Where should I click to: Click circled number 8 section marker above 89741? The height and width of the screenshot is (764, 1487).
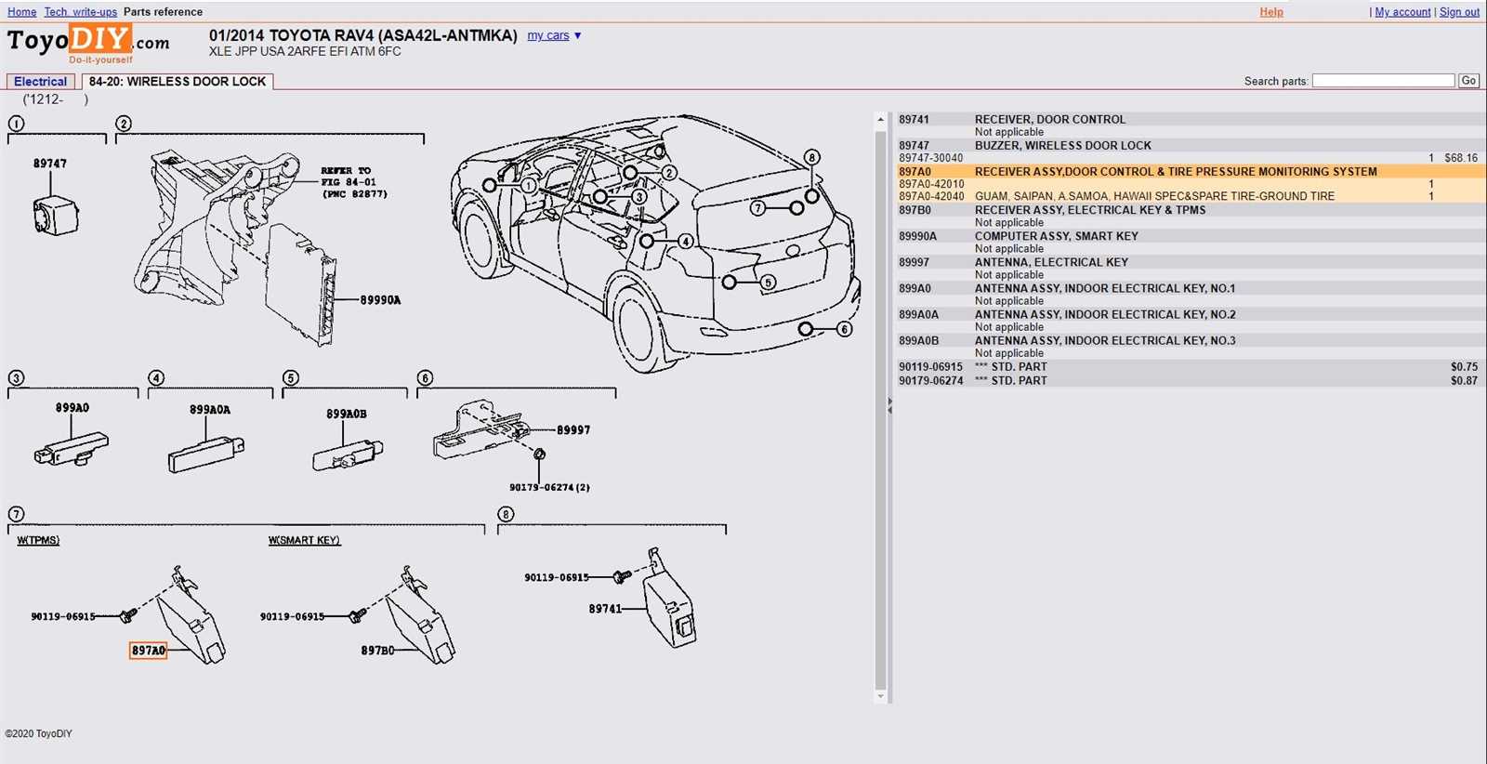pyautogui.click(x=506, y=515)
